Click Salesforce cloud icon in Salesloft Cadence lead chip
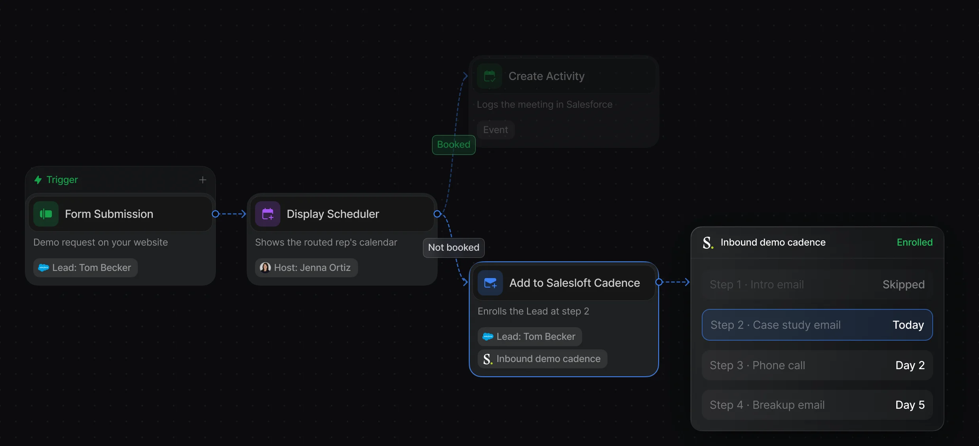Screen dimensions: 979x446 click(488, 337)
